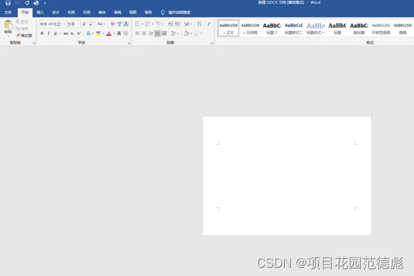This screenshot has width=414, height=276.
Task: Click the bullets list icon
Action: pos(138,24)
